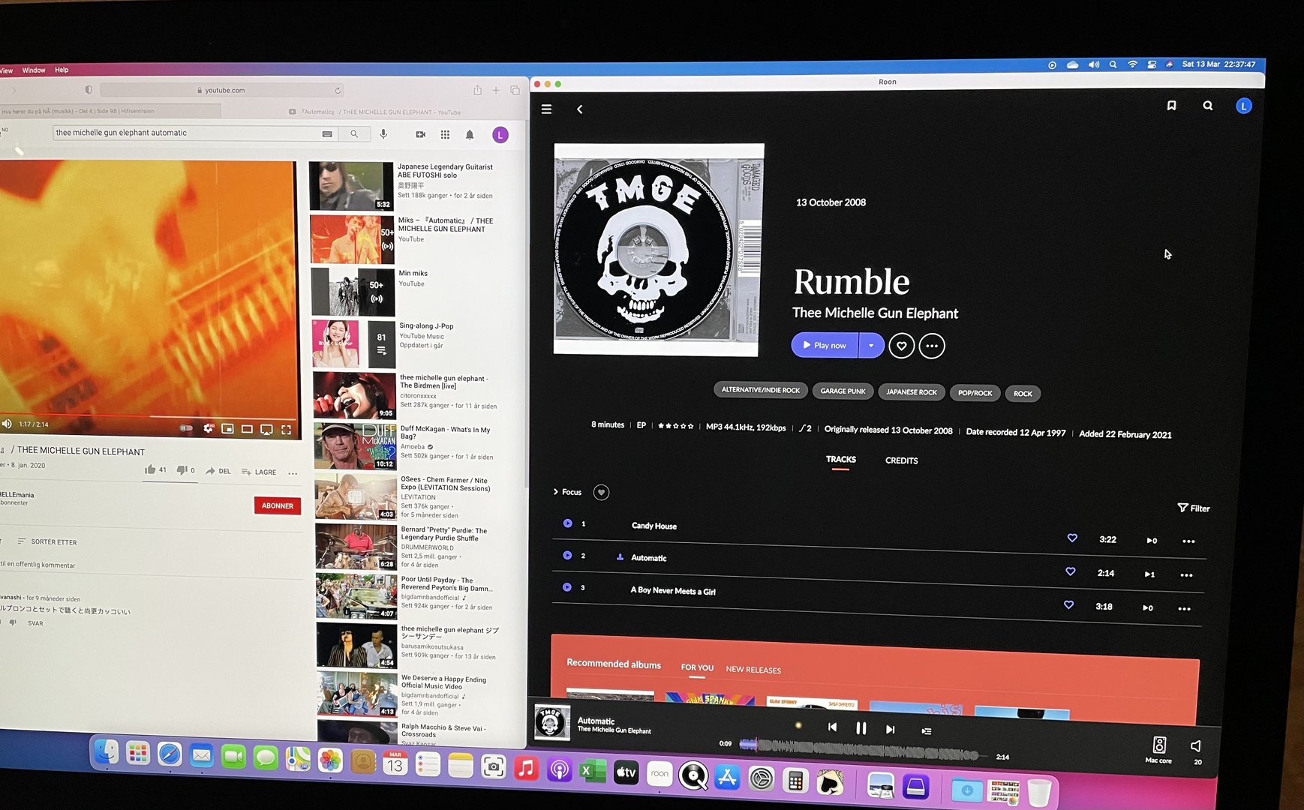
Task: Play the Candy House track icon
Action: [x=567, y=523]
